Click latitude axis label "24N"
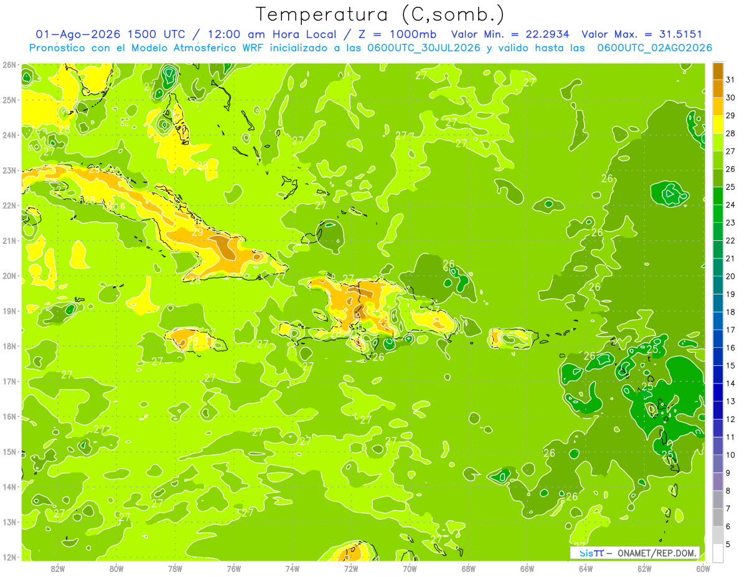 tap(9, 135)
